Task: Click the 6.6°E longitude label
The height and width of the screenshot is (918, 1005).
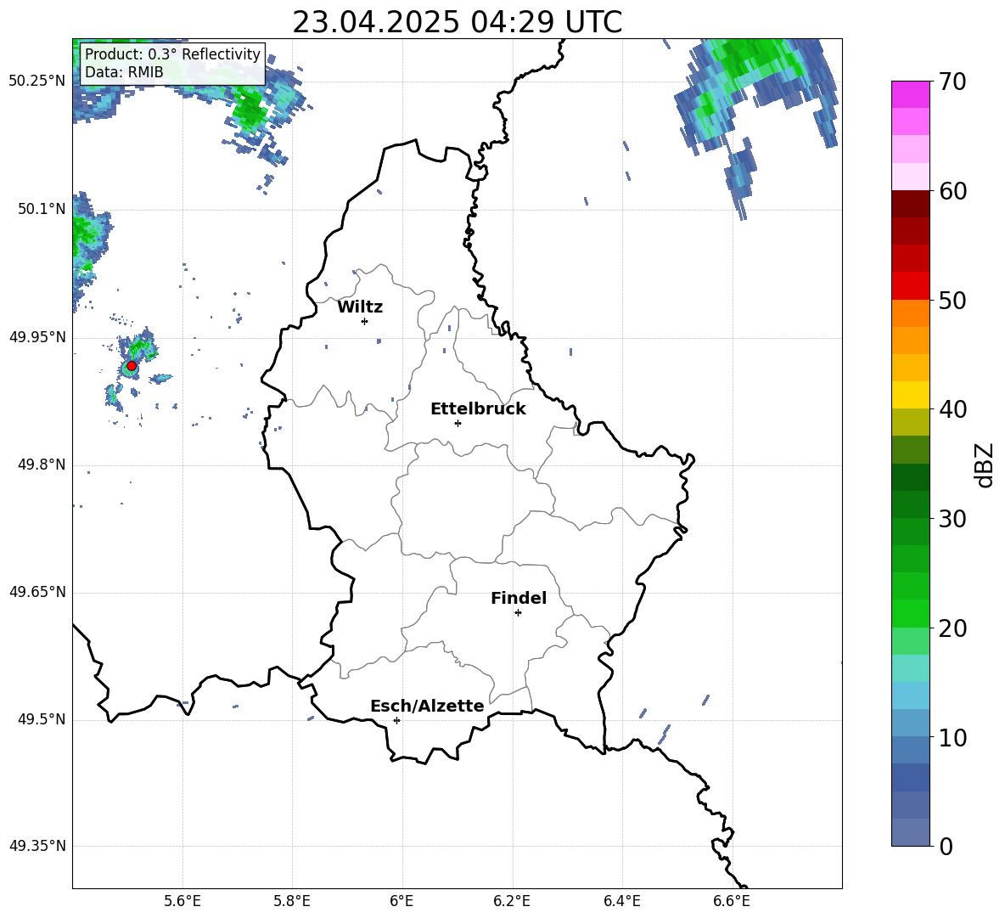Action: point(732,901)
